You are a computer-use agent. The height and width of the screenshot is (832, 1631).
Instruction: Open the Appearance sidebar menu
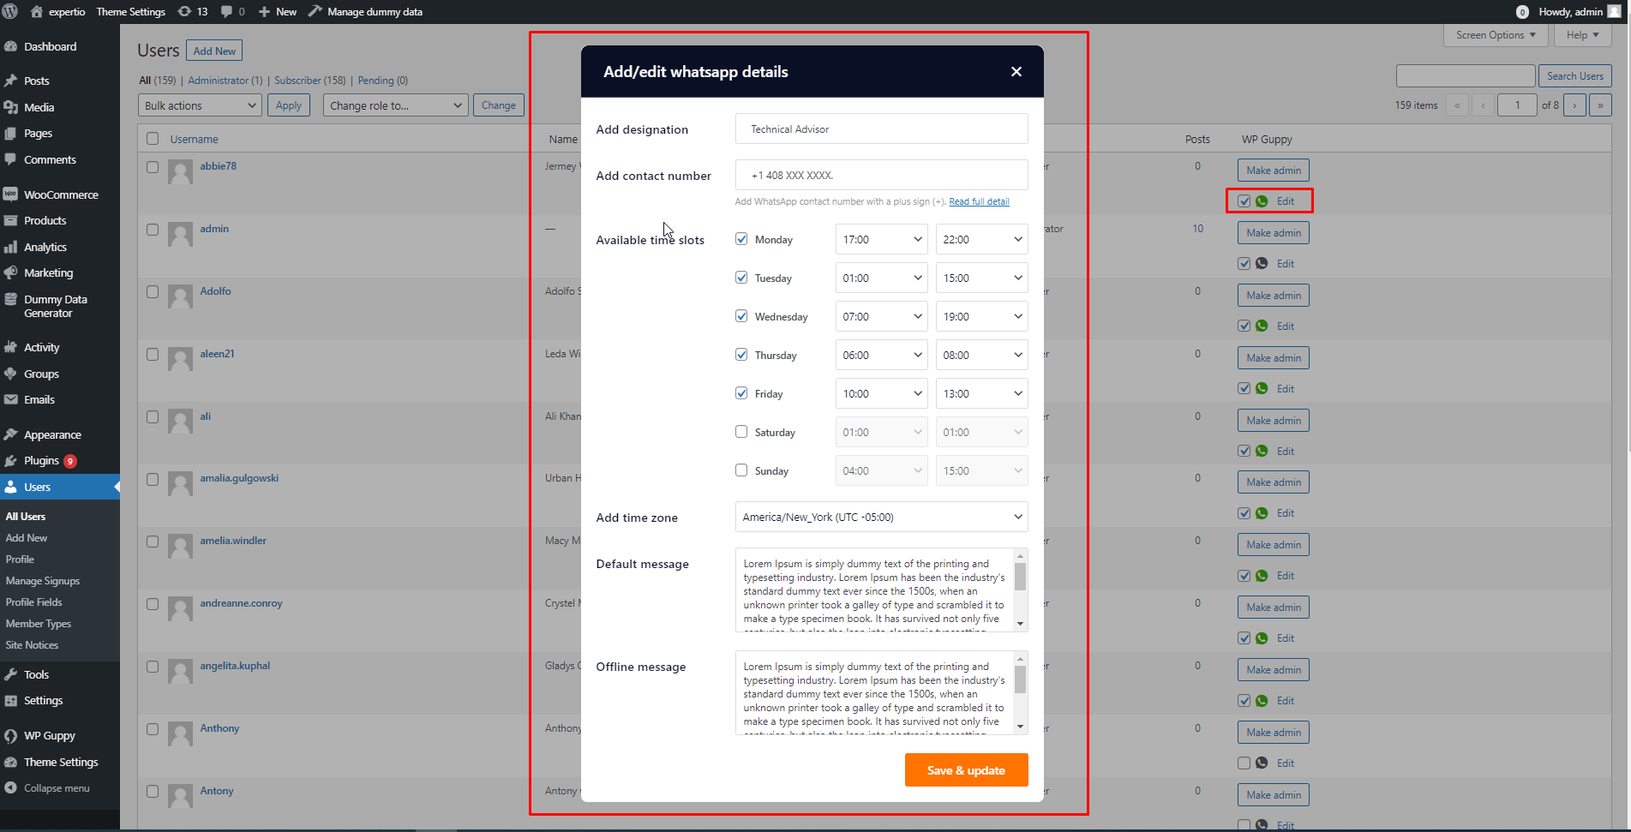52,435
